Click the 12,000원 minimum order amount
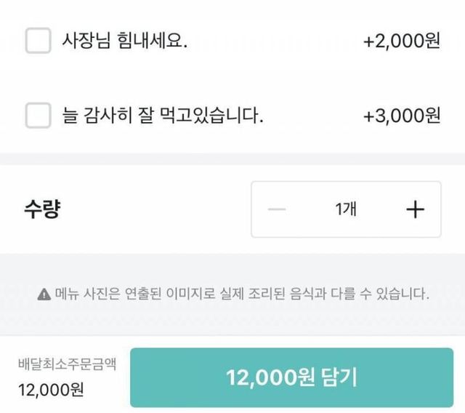This screenshot has height=413, width=465. [x=50, y=390]
